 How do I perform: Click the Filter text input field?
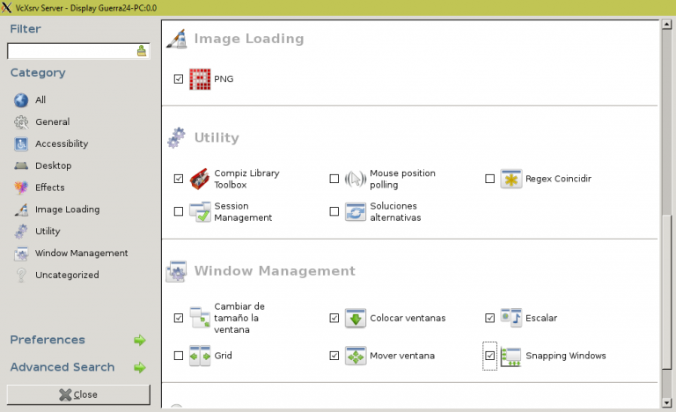(x=71, y=51)
